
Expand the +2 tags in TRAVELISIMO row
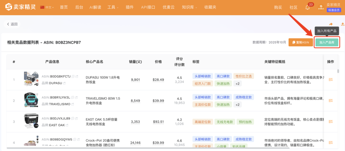(x=237, y=105)
